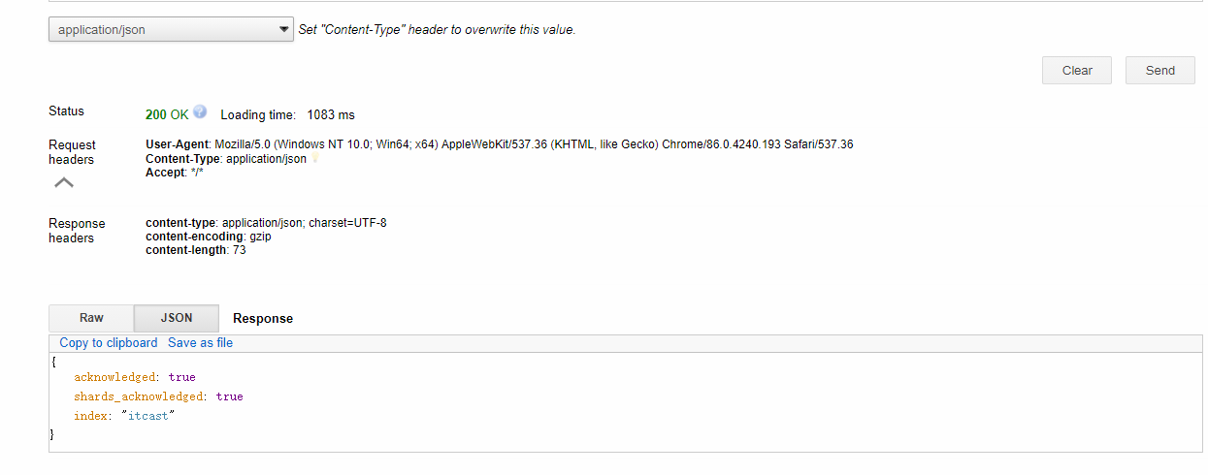Switch to the Raw response tab

[91, 318]
